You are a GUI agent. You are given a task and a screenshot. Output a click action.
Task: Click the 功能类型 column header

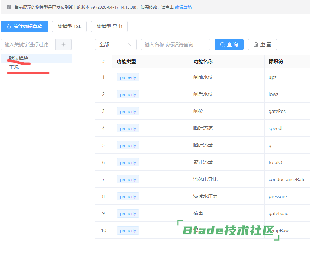(126, 62)
